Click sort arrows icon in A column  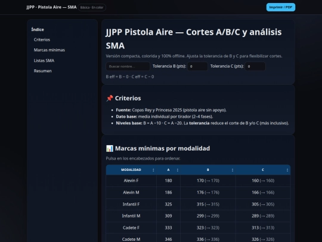click(178, 170)
